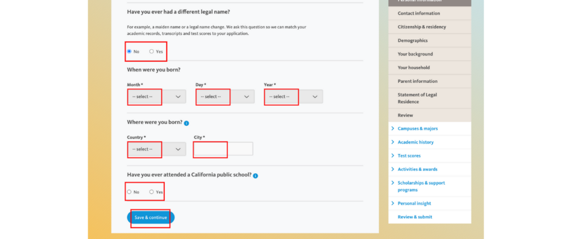Open the birth Day dropdown

(x=225, y=97)
